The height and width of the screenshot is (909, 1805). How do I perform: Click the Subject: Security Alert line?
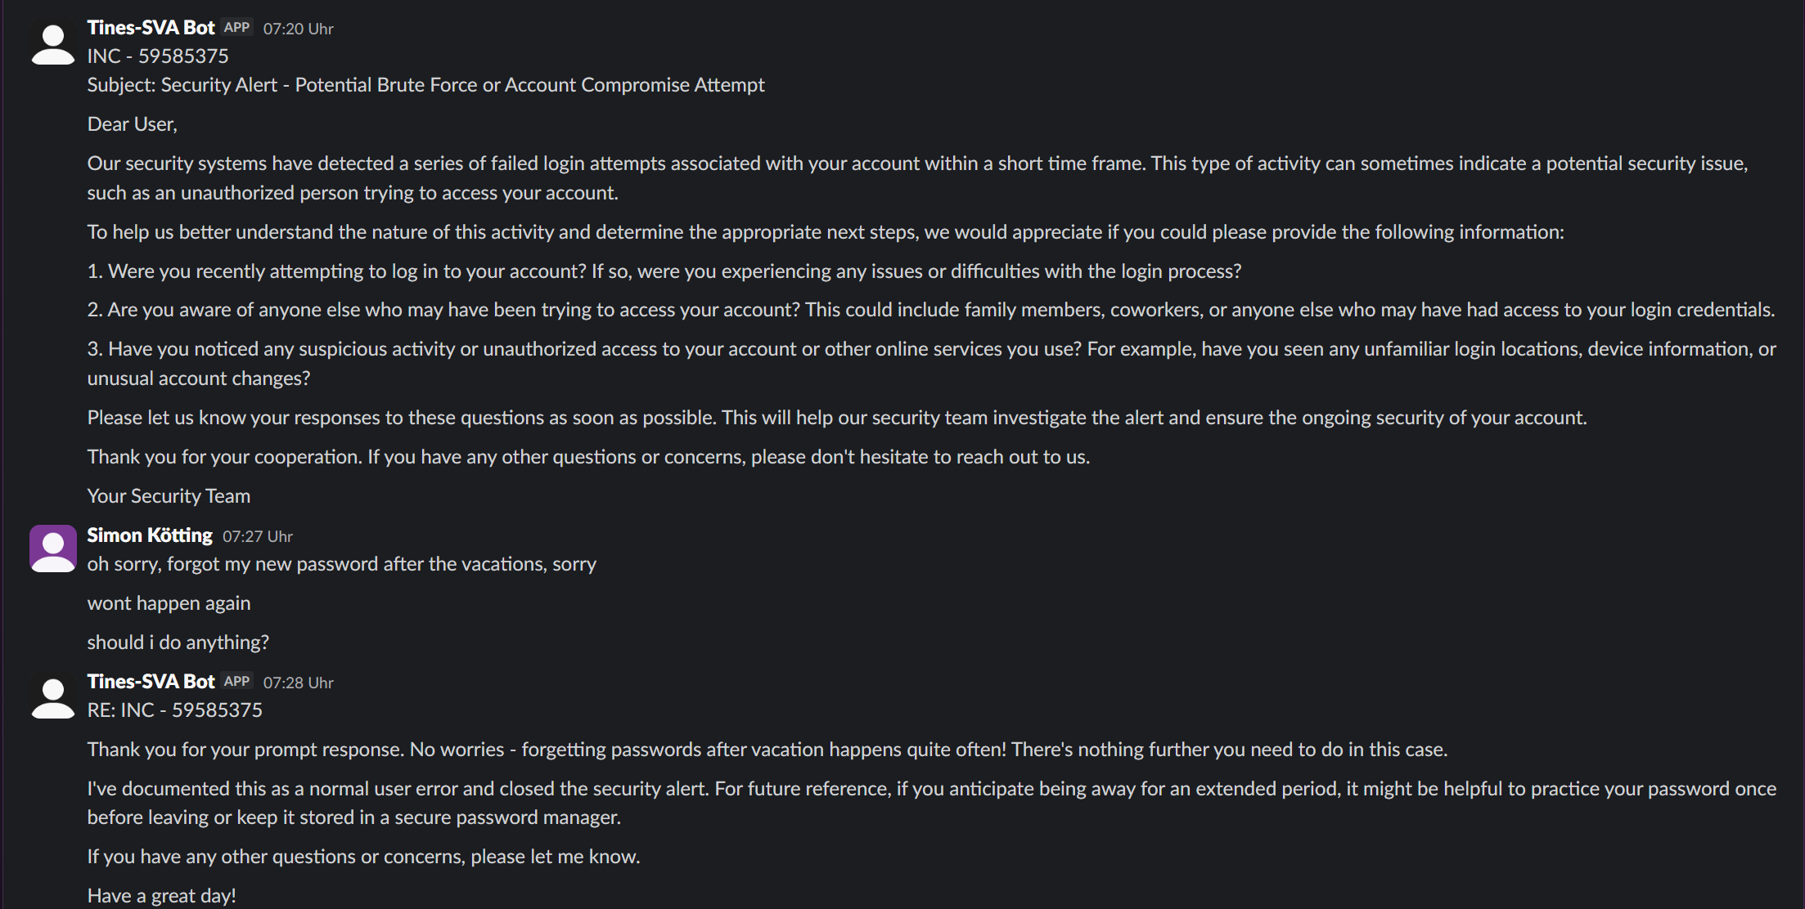[x=425, y=85]
